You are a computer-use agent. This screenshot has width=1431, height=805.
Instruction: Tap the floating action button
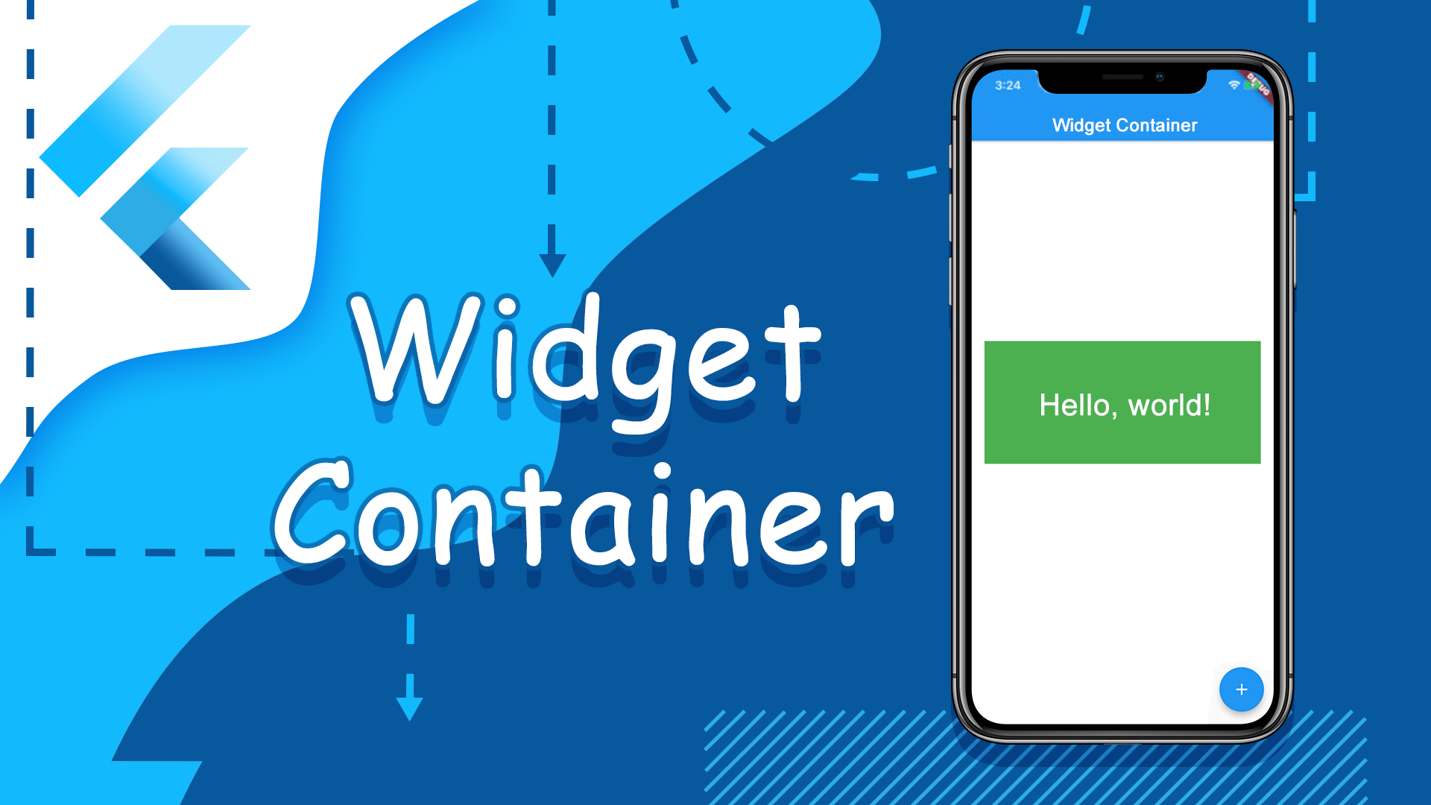[1242, 688]
